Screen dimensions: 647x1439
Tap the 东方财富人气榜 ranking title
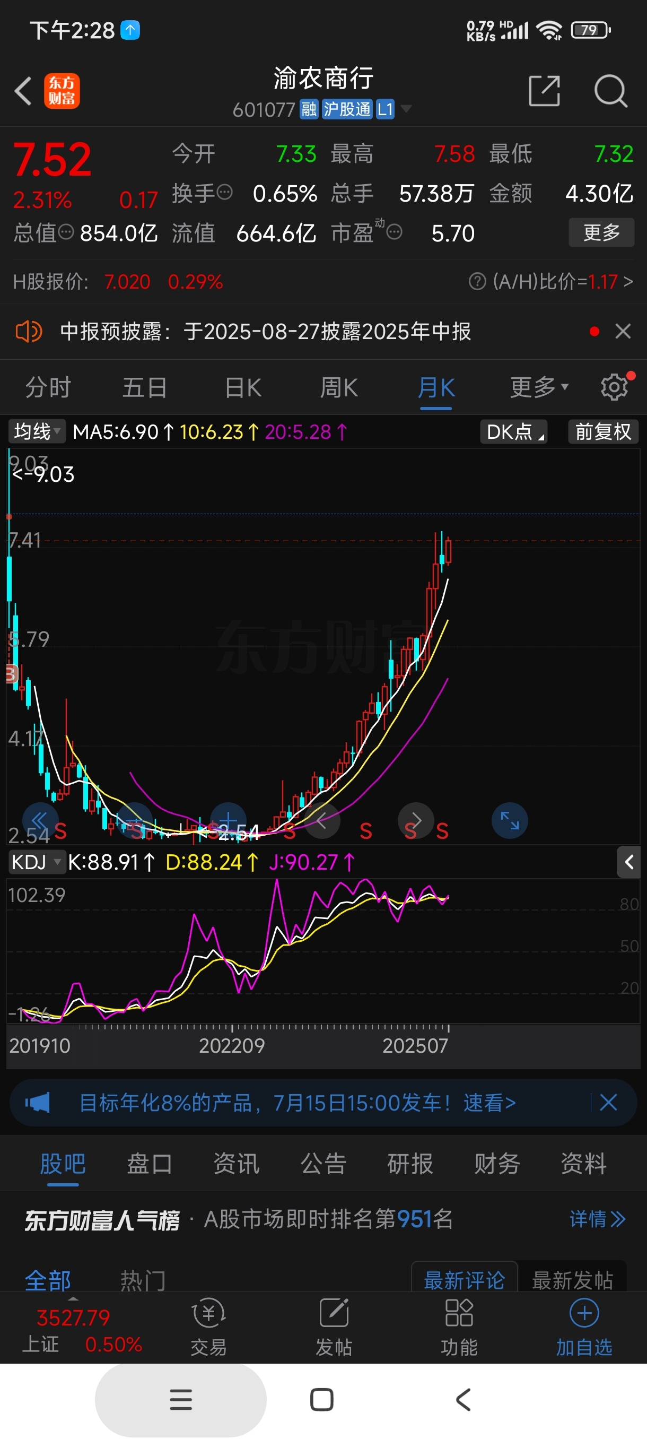click(x=102, y=1219)
